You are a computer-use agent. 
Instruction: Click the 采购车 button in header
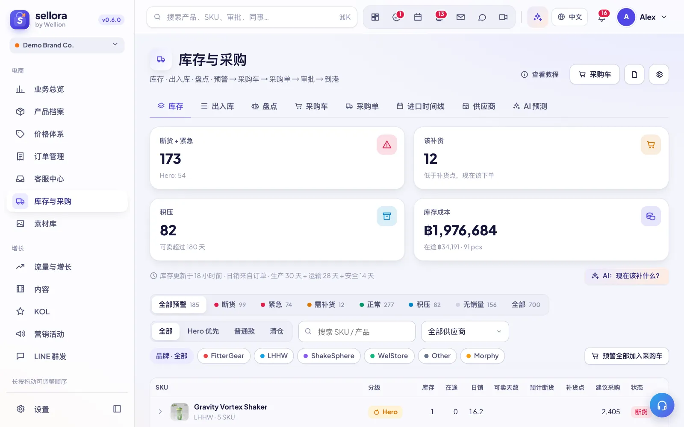pos(595,74)
